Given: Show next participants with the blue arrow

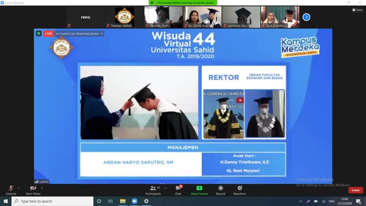Looking at the screenshot, I should coord(306,17).
